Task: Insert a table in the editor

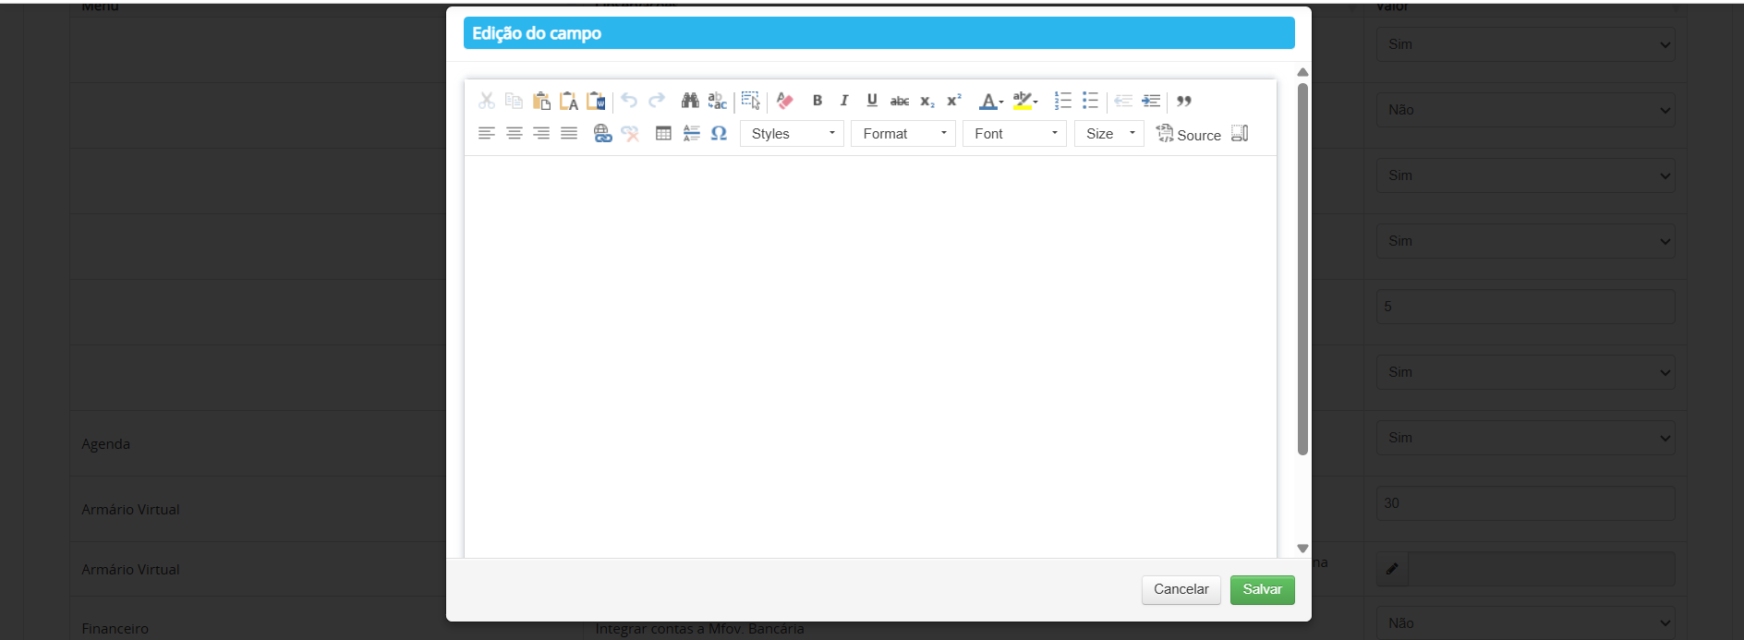Action: coord(663,134)
